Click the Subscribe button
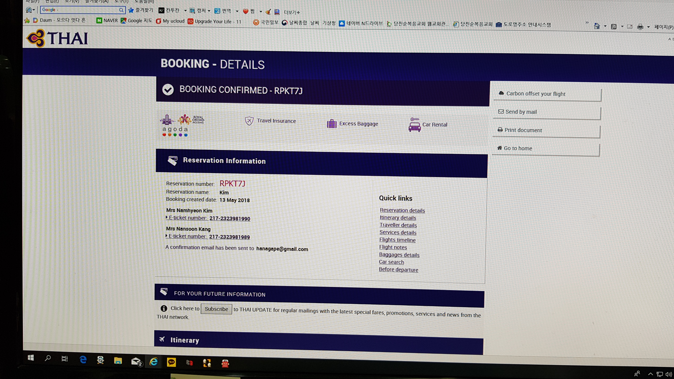The width and height of the screenshot is (674, 379). click(x=216, y=309)
